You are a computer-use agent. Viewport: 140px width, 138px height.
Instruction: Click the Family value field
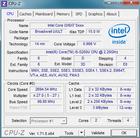pyautogui.click(x=39, y=58)
